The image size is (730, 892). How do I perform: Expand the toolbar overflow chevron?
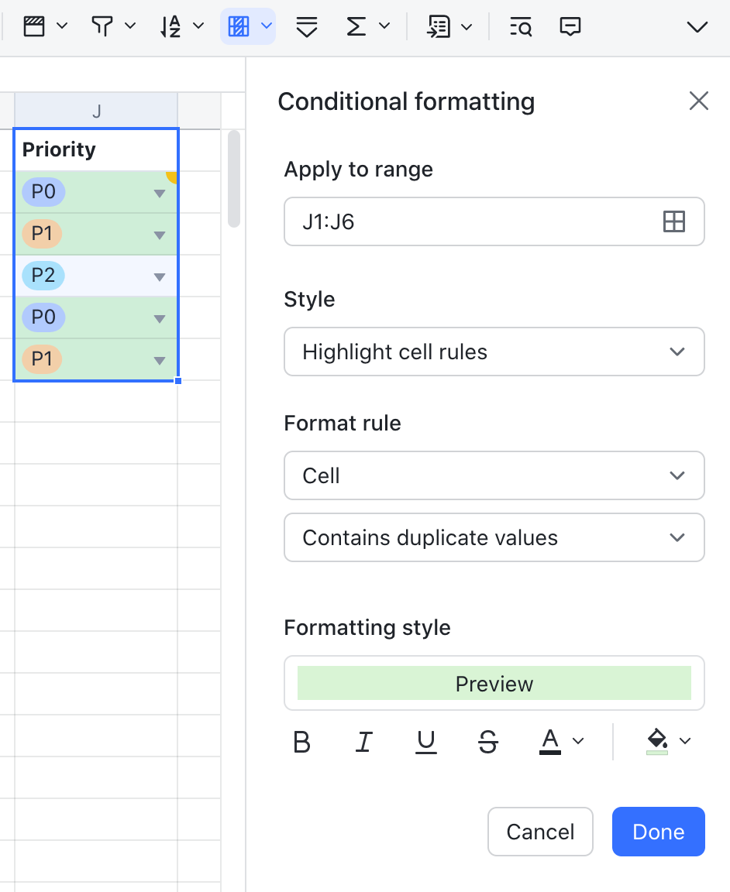coord(697,26)
